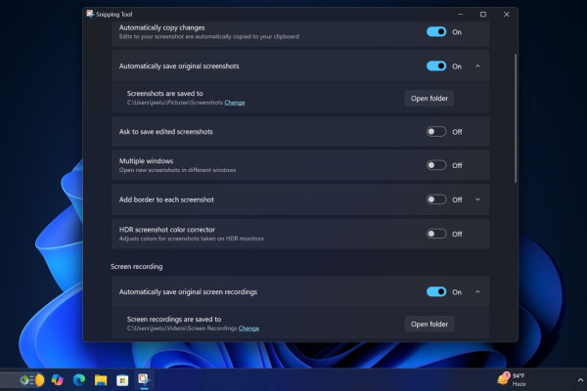The height and width of the screenshot is (391, 587).
Task: Turn off Automatically copy changes toggle
Action: pyautogui.click(x=436, y=32)
